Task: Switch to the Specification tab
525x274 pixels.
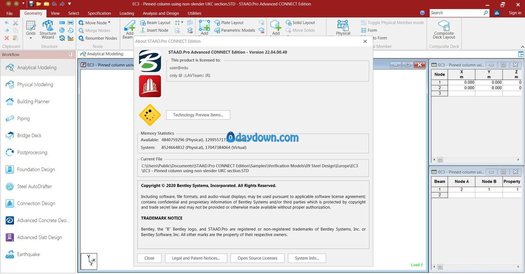Action: click(99, 13)
